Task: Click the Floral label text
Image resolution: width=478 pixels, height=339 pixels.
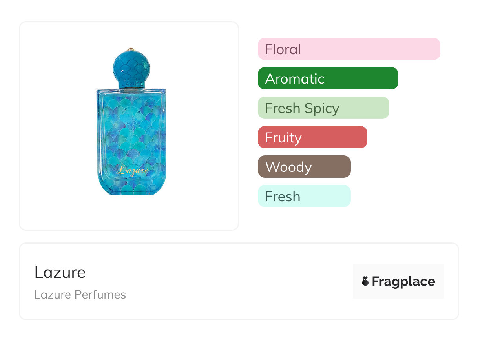Action: tap(283, 49)
